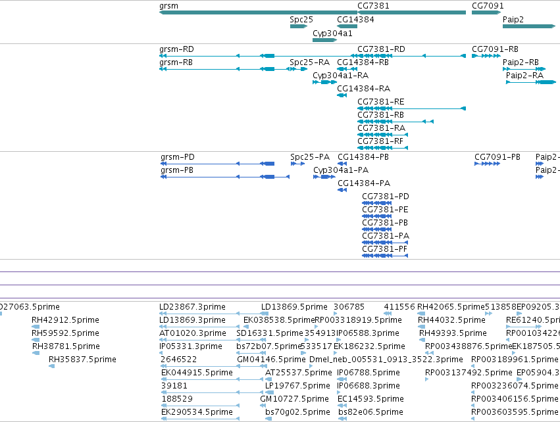
Task: Select the teal Cyp304a1 gene bar
Action: coord(324,40)
